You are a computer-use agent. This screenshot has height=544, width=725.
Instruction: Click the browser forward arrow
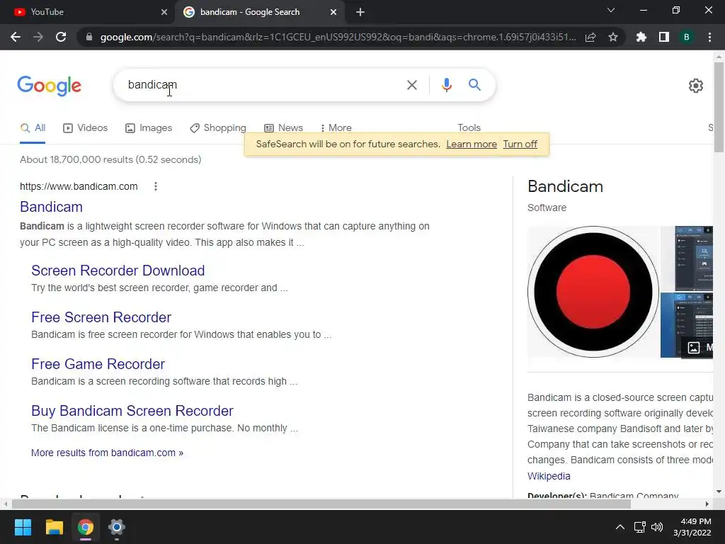pos(38,37)
